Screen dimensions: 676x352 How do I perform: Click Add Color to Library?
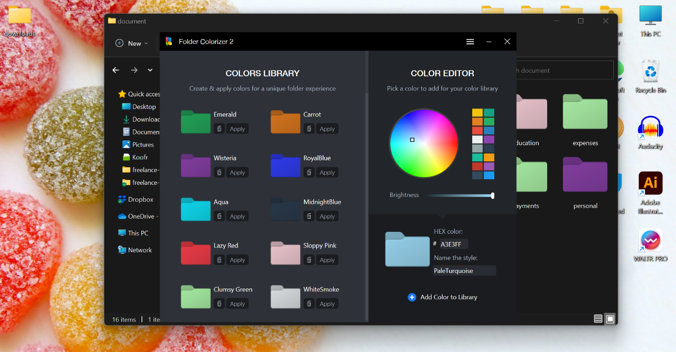pyautogui.click(x=442, y=297)
